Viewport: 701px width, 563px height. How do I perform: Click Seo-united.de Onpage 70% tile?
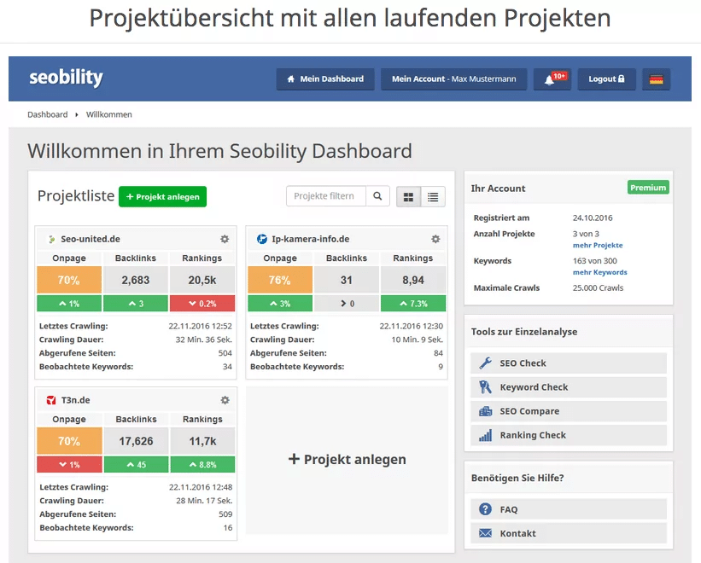[69, 280]
